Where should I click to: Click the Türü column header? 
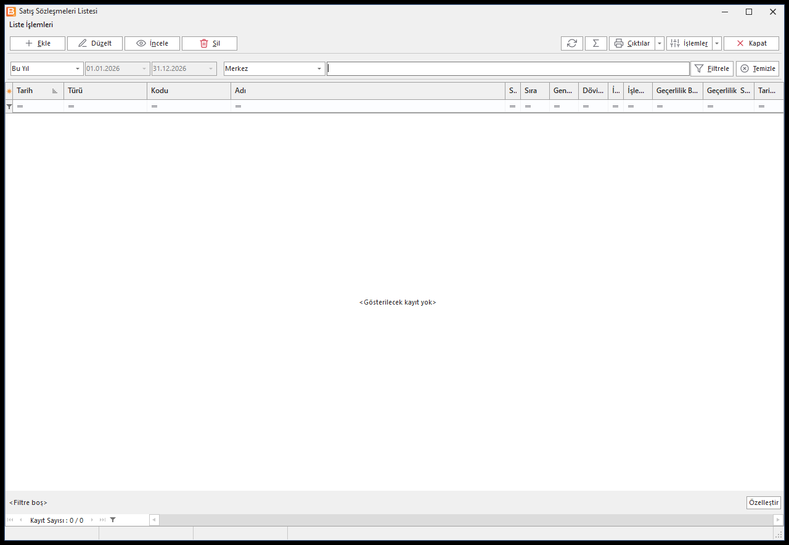(105, 91)
